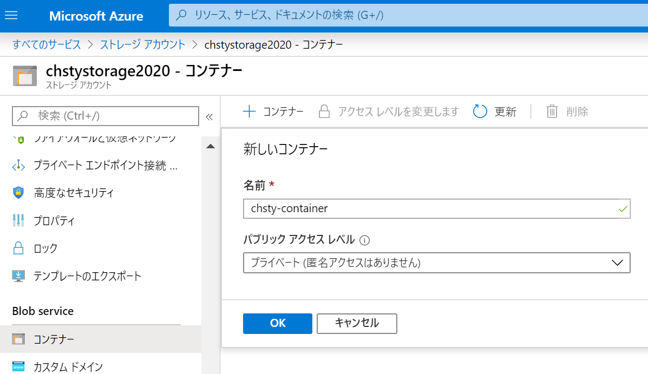Click the delete (削除) trash icon
The height and width of the screenshot is (374, 648).
[552, 111]
